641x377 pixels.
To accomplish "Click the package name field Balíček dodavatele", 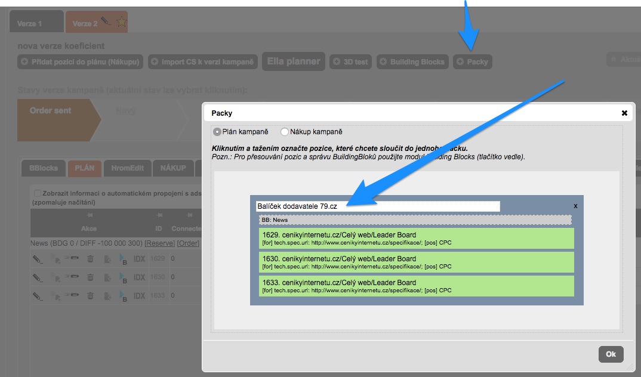I will tap(377, 206).
